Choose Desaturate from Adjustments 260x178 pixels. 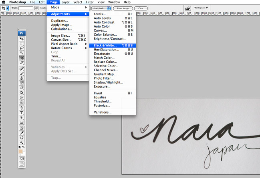pos(113,54)
